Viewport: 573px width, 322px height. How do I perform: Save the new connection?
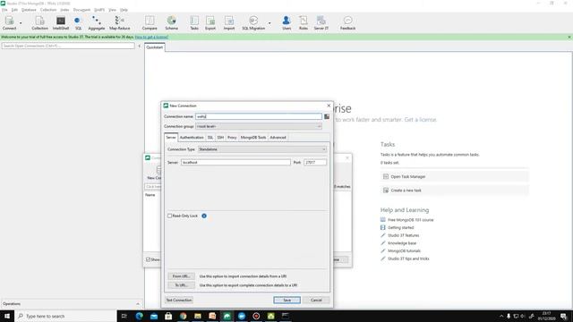click(x=286, y=301)
